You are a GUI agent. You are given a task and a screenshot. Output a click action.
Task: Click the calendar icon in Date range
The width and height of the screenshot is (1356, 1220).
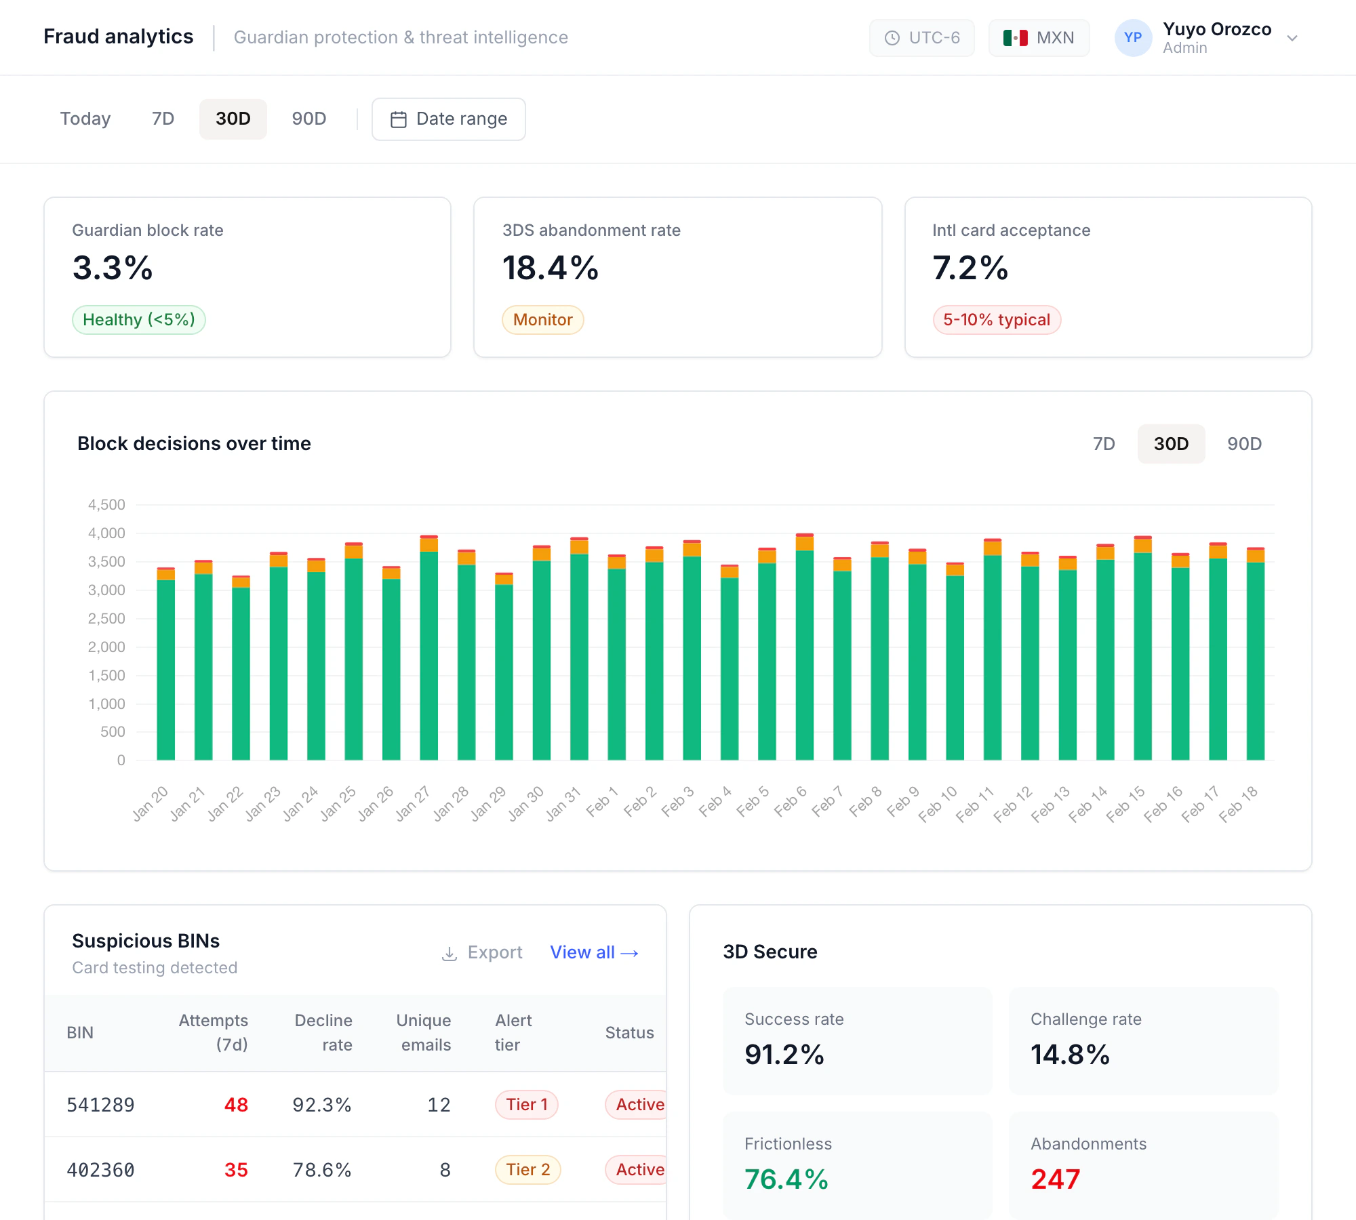pos(399,119)
